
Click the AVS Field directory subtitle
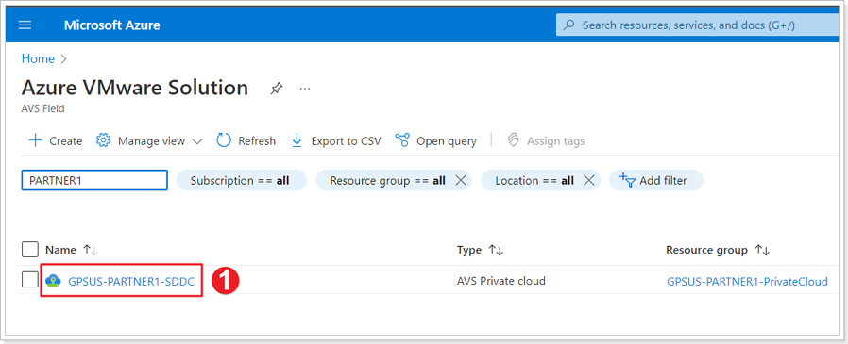(x=42, y=109)
